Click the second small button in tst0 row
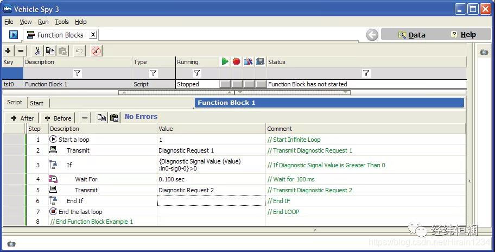Screen dimensions: 495x252 (237, 84)
